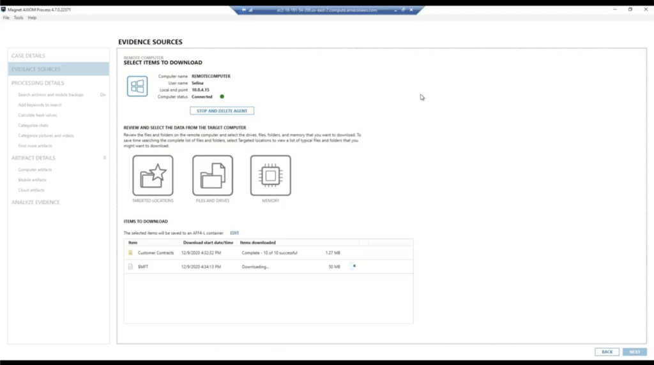Click the 12/9/2020 4:34:13 PM timestamp

tap(201, 267)
